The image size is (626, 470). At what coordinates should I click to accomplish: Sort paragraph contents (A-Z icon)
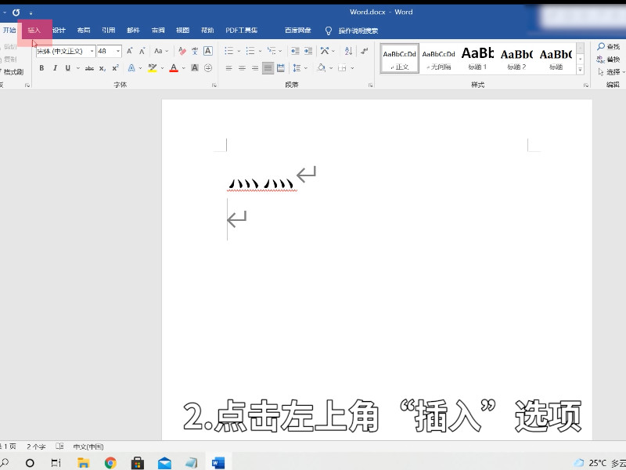coord(348,51)
